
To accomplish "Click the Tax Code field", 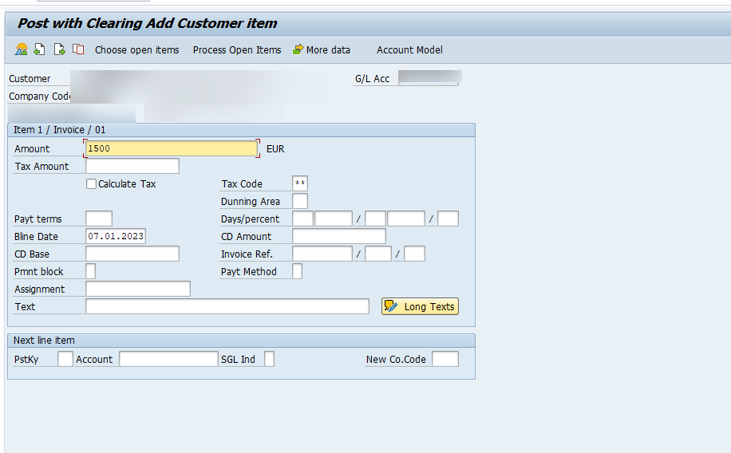I will [x=300, y=184].
